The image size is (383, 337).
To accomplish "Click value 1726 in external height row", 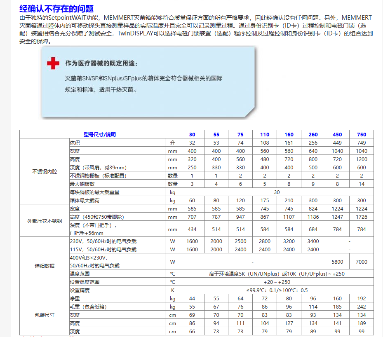I will point(362,217).
